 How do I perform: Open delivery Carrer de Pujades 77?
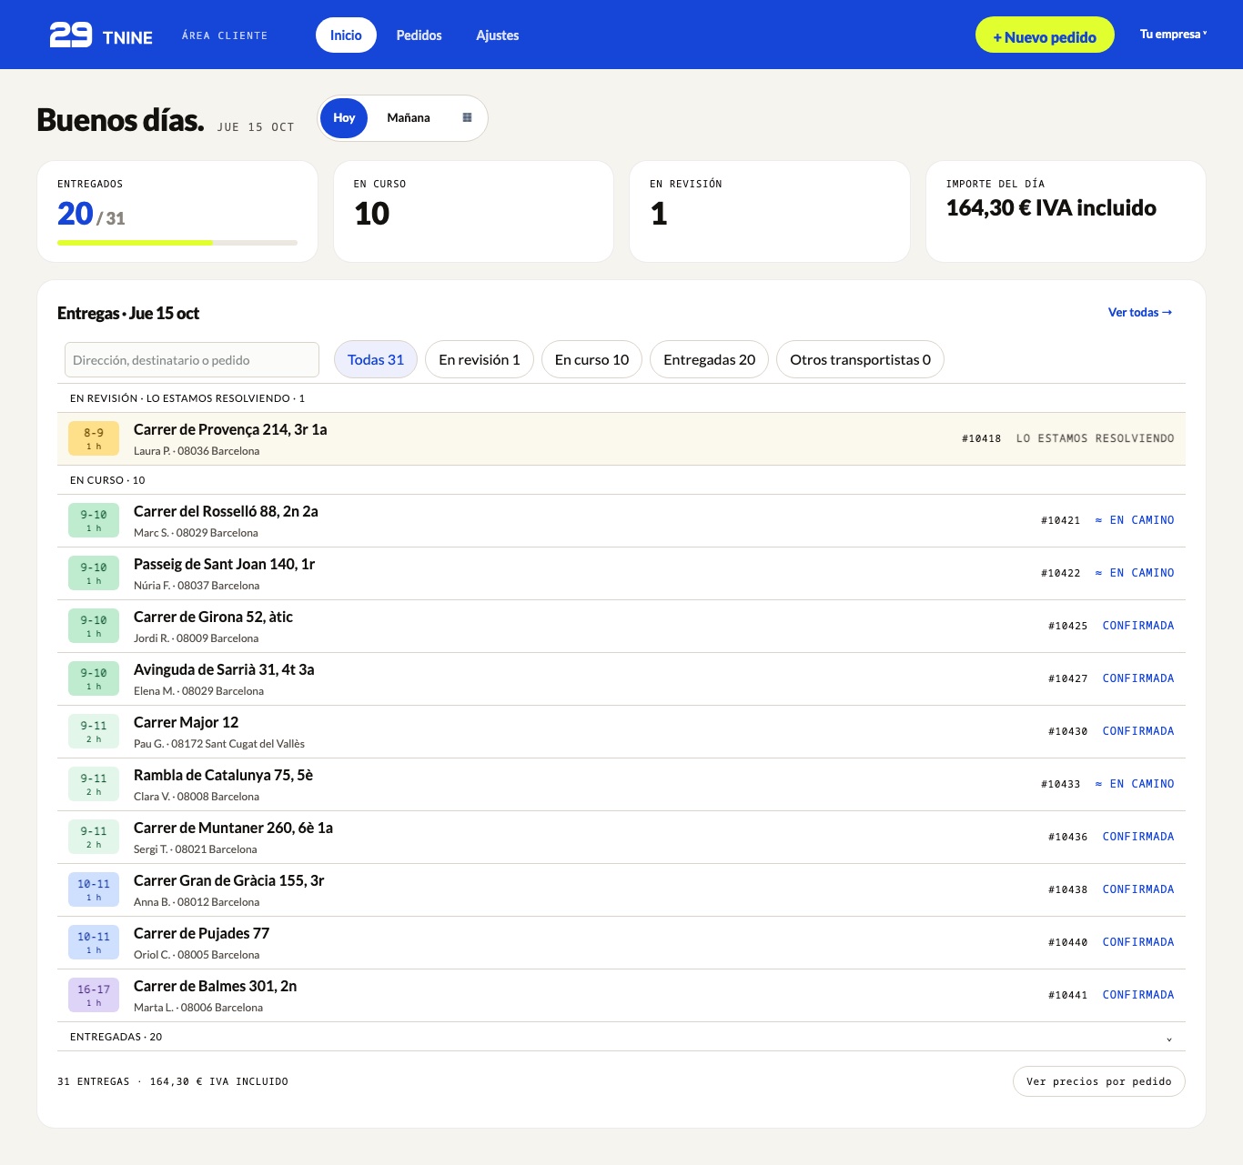point(621,943)
